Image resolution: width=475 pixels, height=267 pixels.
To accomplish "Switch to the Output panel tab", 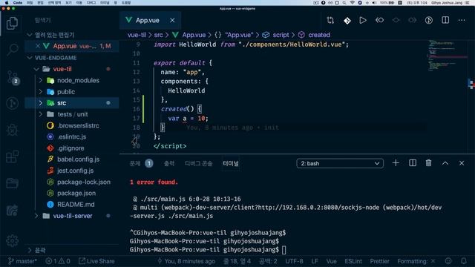I will (169, 163).
